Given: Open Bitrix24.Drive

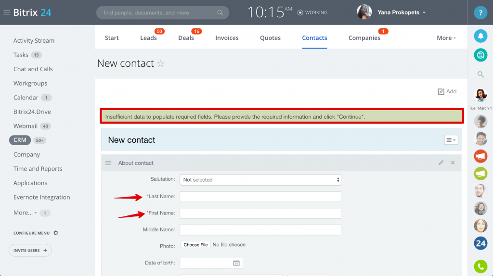Looking at the screenshot, I should click(32, 112).
